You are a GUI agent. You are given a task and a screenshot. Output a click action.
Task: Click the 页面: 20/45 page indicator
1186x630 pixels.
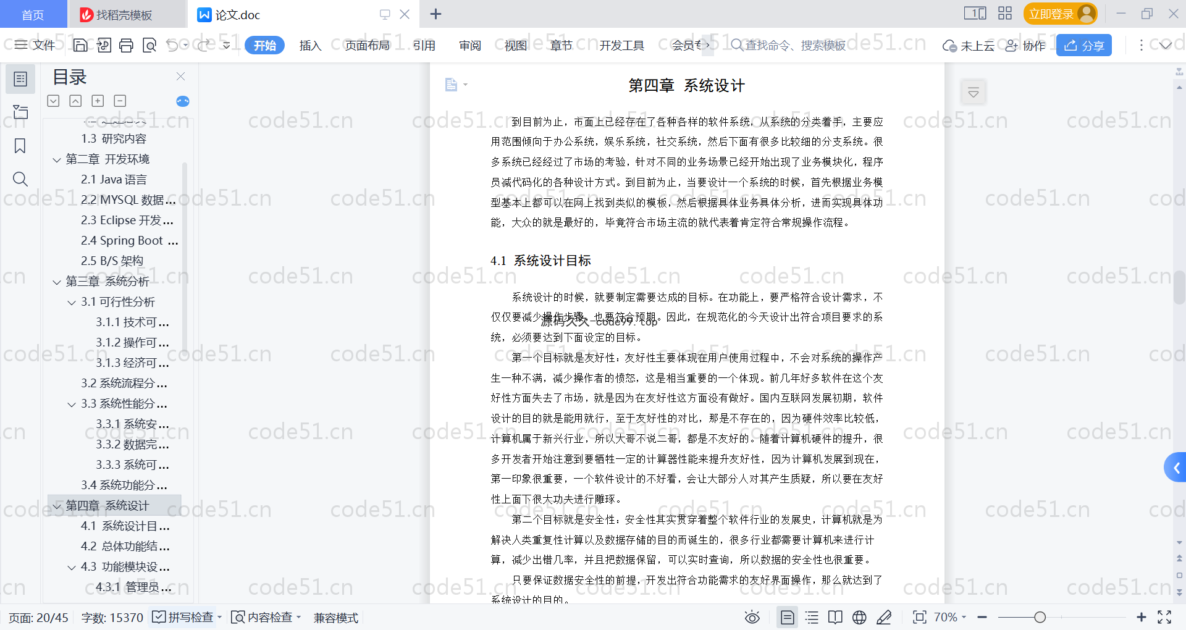tap(38, 618)
